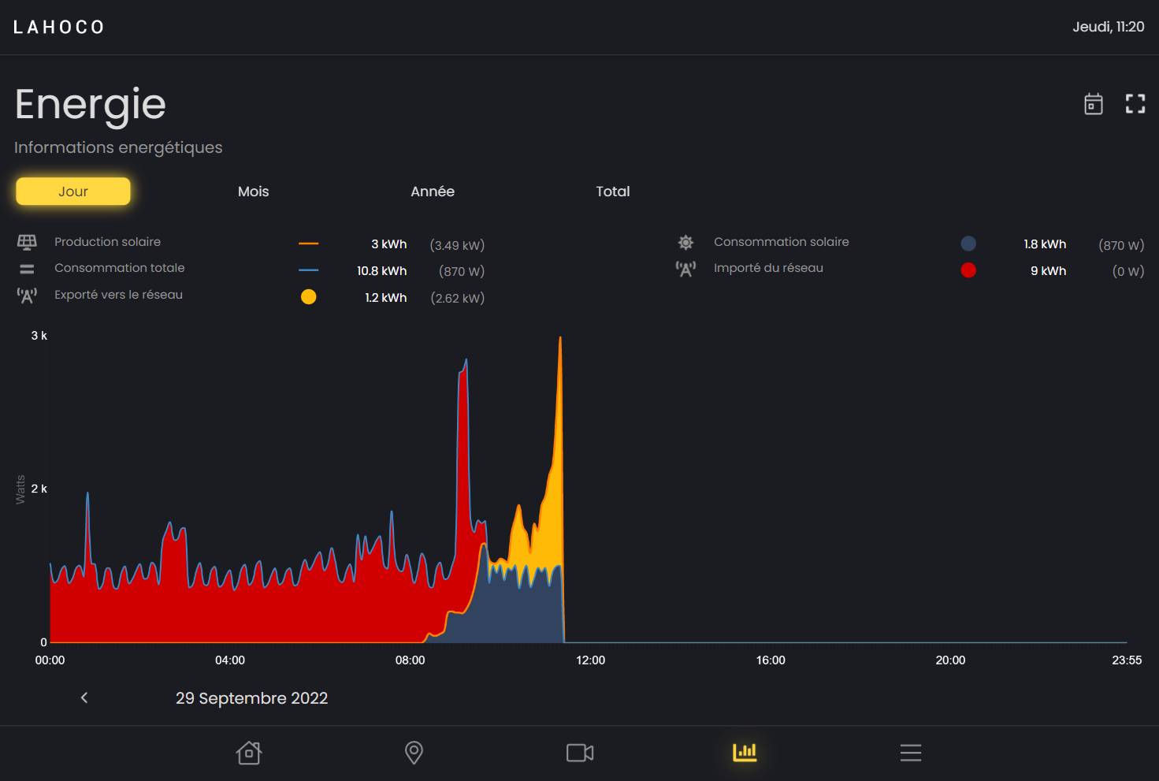Switch to the Mois tab
Image resolution: width=1159 pixels, height=781 pixels.
point(253,192)
